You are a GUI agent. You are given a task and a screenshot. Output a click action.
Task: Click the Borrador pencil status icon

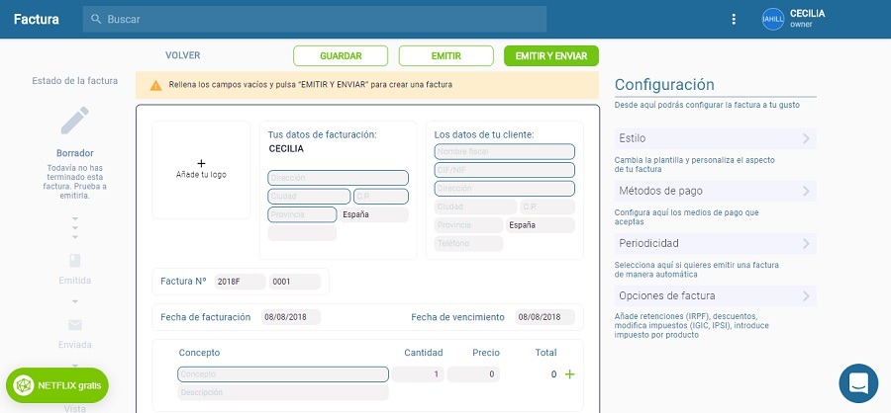coord(74,121)
